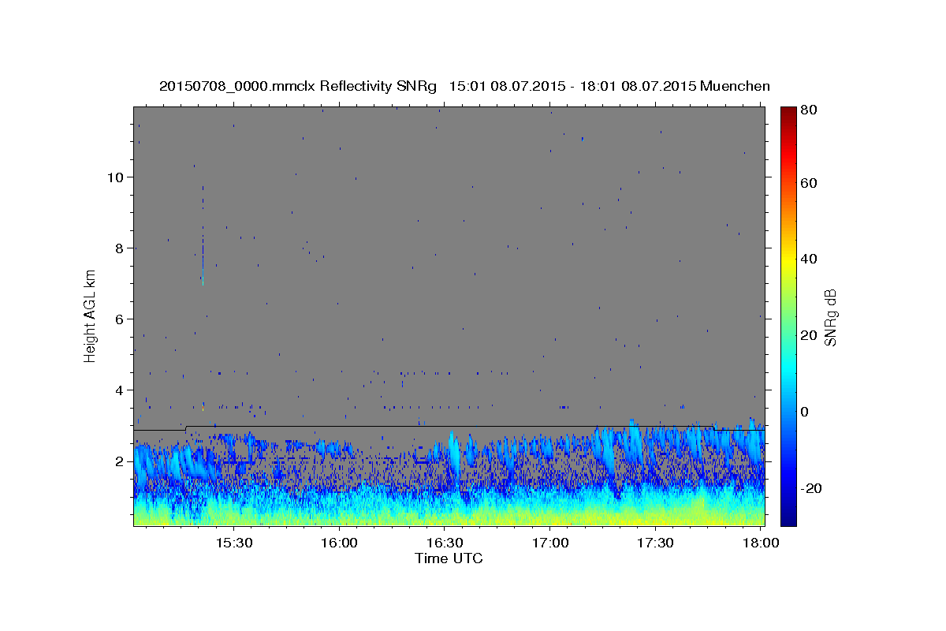946x631 pixels.
Task: Click the height tick label 4
Action: click(x=120, y=390)
